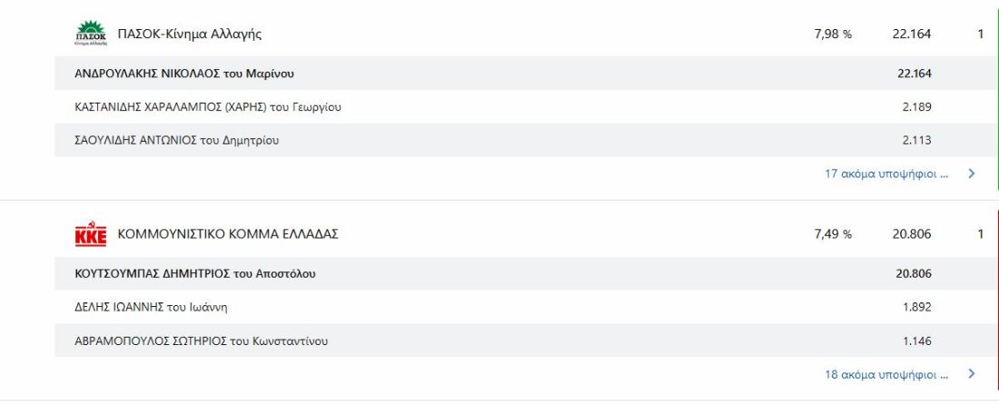Click ΠΑΣΟΚ total votes 22.164 in header
The image size is (999, 405).
click(x=912, y=35)
